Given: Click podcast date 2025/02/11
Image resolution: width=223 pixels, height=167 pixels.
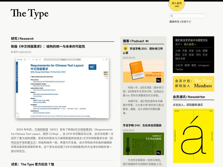Looking at the screenshot, I should tap(129, 130).
